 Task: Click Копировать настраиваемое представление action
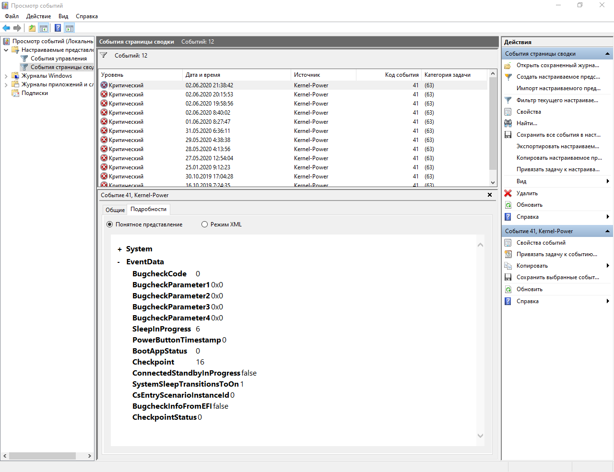pos(559,158)
